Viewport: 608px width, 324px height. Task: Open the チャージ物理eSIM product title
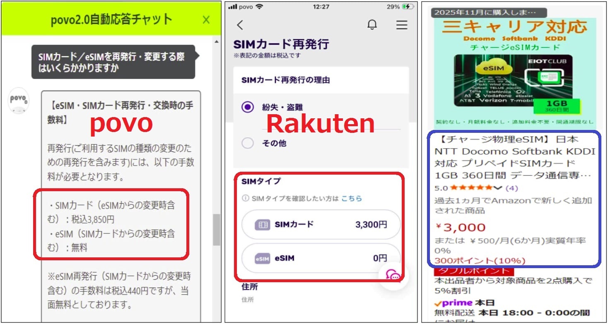click(x=515, y=157)
